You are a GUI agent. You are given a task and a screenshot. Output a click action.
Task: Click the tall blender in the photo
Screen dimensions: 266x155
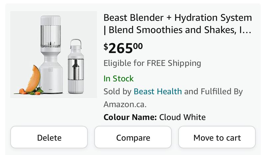click(51, 53)
